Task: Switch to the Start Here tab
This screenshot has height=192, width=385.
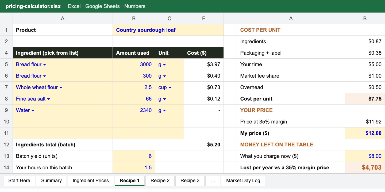Action: pos(19,181)
